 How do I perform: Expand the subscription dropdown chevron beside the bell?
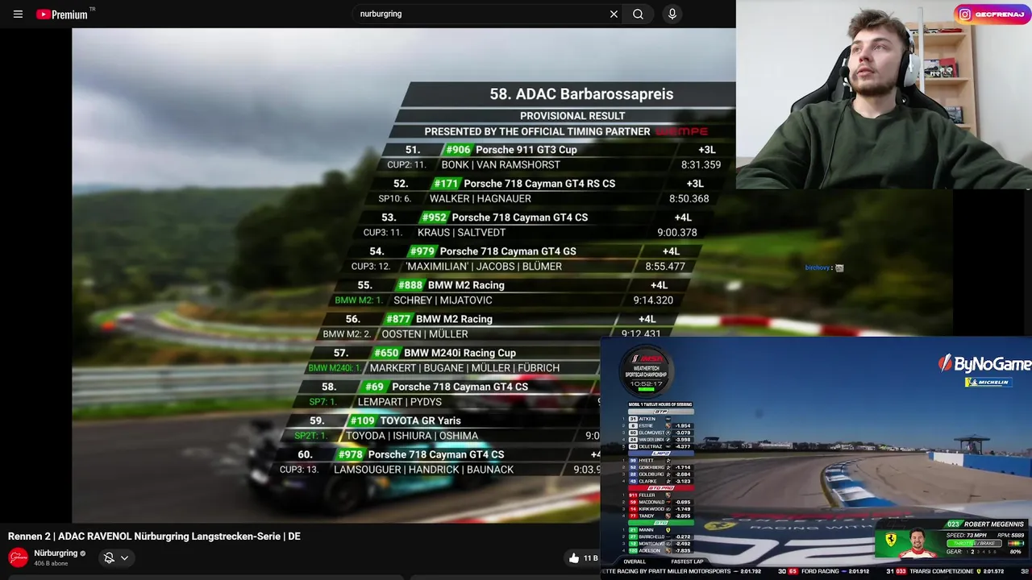pos(124,557)
